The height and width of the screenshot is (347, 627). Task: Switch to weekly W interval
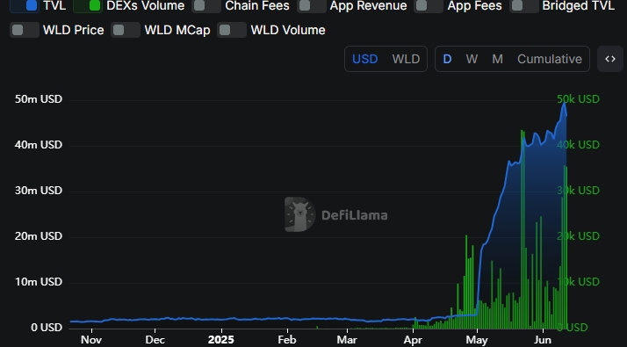(472, 59)
